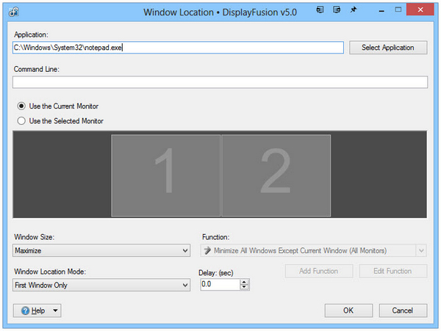Increase Delay with the up spinner arrow
The image size is (441, 331).
click(244, 282)
